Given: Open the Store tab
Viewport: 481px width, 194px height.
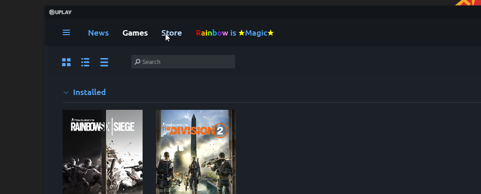Looking at the screenshot, I should 171,33.
